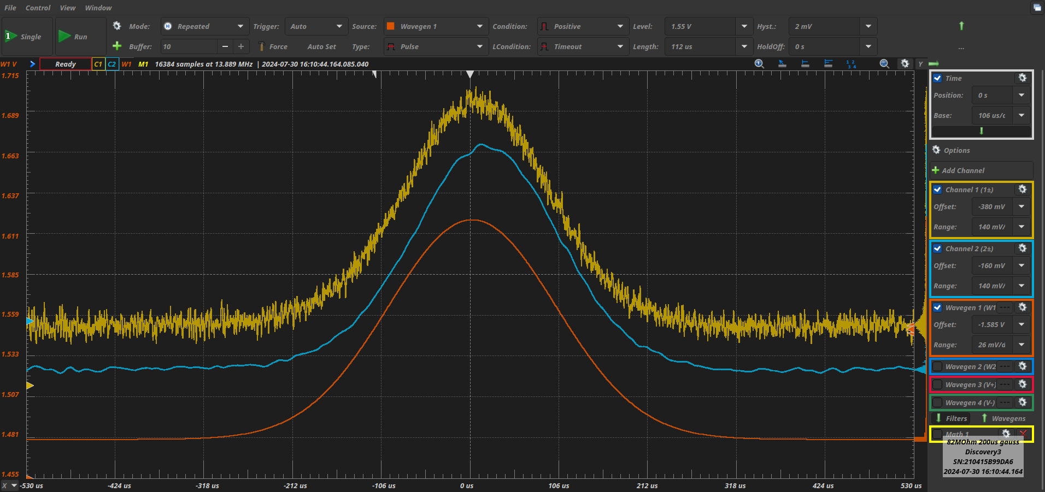Open the Window menu

click(x=98, y=8)
